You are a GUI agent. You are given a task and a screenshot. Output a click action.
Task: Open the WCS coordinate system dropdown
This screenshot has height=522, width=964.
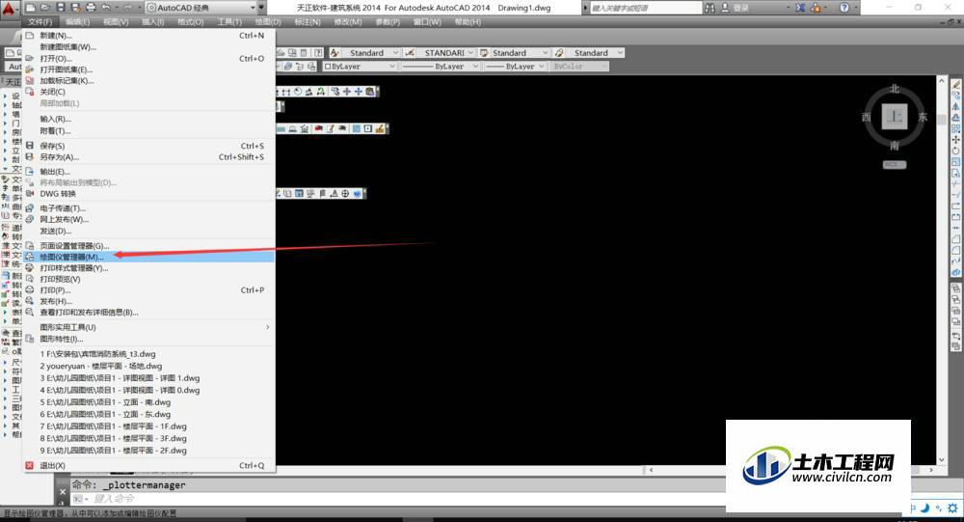pyautogui.click(x=895, y=164)
